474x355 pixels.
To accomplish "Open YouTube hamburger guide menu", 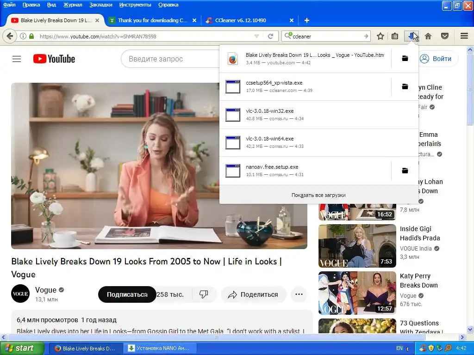I will coord(17,59).
